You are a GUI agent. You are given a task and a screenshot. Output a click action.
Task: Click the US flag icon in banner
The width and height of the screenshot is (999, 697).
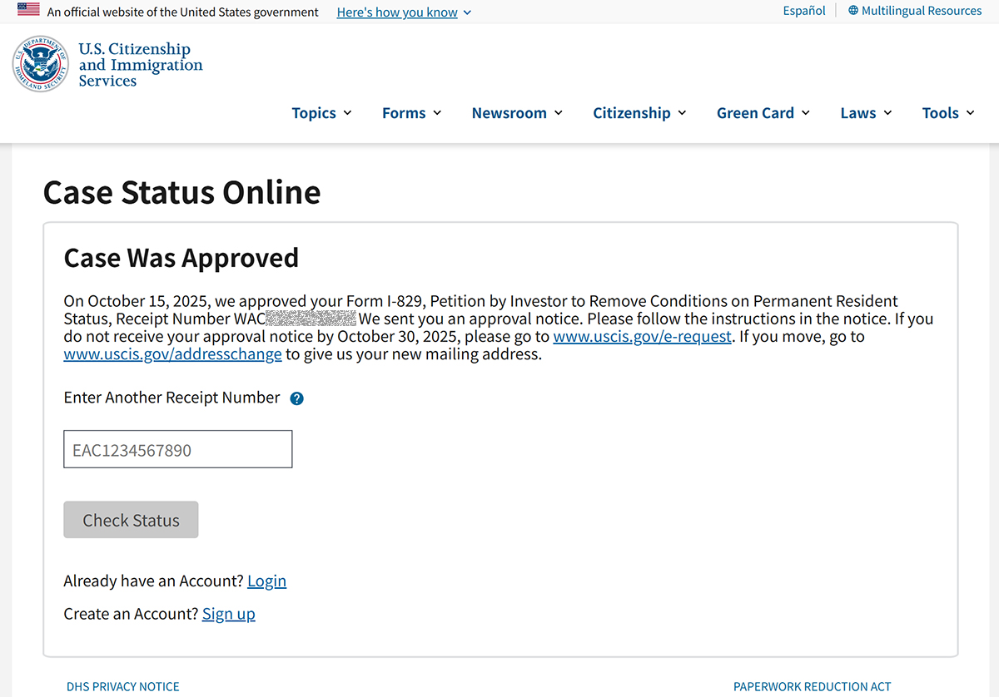28,11
